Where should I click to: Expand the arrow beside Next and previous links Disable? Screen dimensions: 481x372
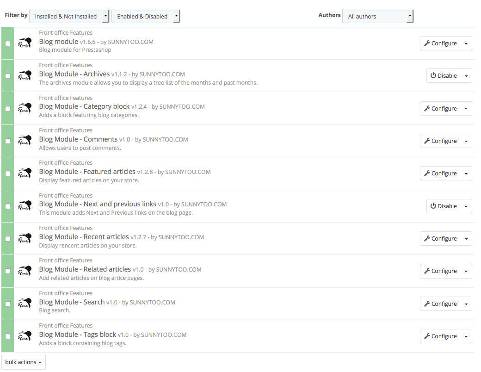466,206
